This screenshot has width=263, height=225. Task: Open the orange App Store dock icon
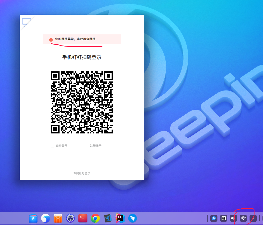(x=58, y=218)
